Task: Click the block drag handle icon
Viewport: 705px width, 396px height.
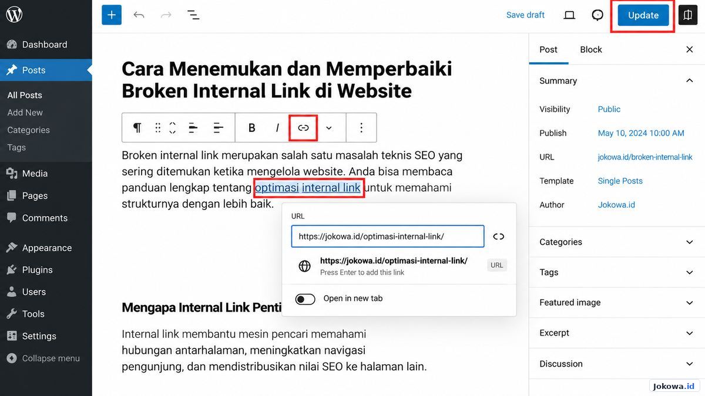Action: 157,128
